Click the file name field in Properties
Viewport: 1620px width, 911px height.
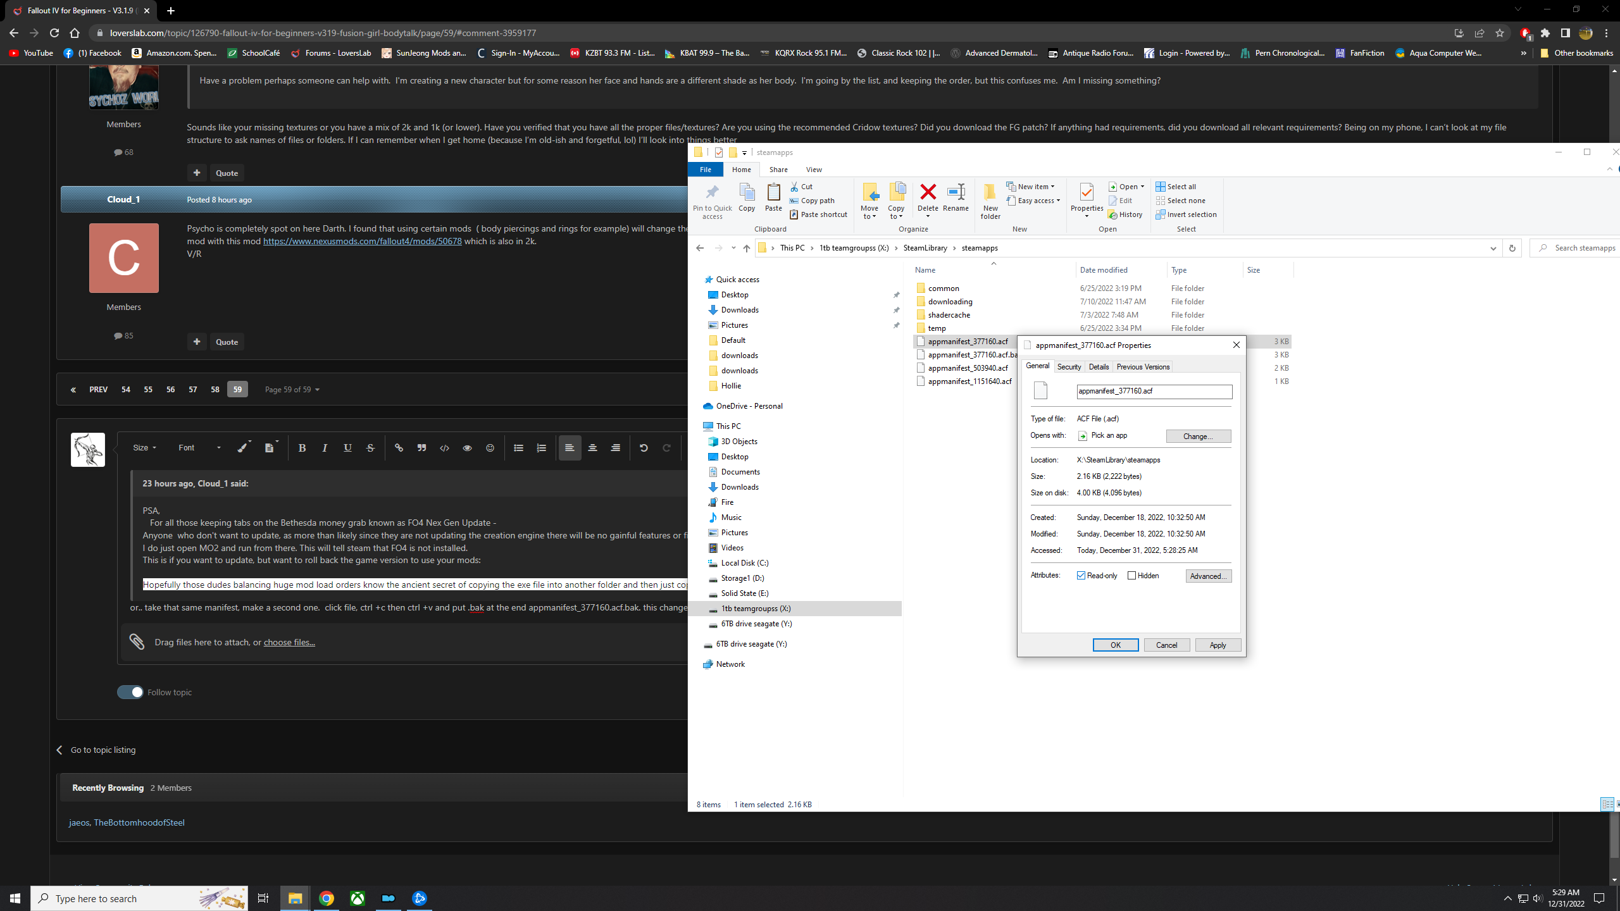(x=1154, y=392)
